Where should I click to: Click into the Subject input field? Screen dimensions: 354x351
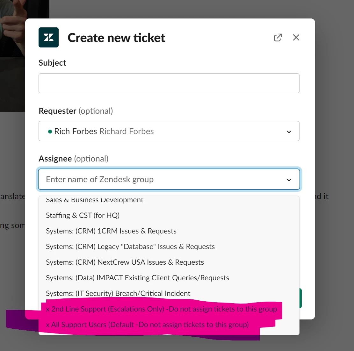(169, 83)
